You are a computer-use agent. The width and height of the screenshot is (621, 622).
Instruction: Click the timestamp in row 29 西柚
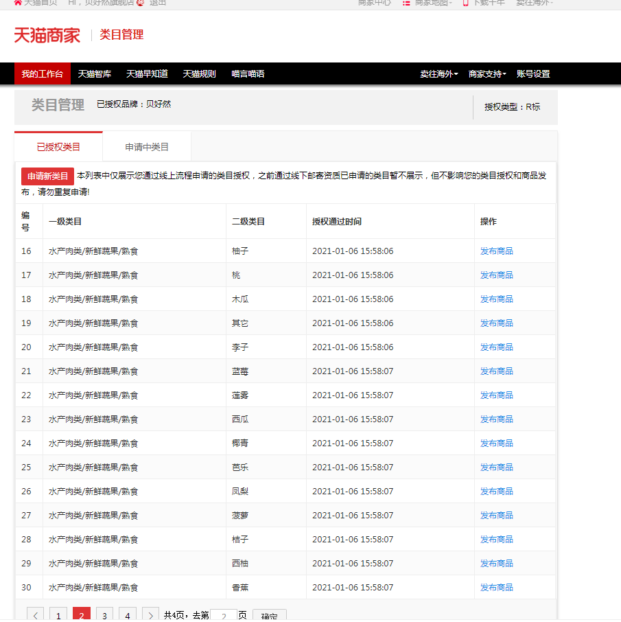tap(353, 563)
